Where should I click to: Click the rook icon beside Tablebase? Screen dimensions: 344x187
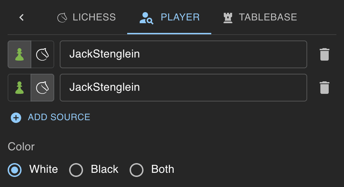[228, 18]
